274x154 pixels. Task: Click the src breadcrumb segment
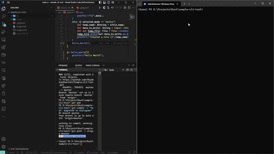coord(59,12)
